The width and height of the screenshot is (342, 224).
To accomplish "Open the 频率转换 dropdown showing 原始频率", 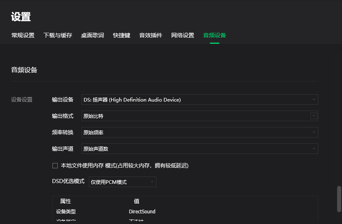I will pos(200,132).
